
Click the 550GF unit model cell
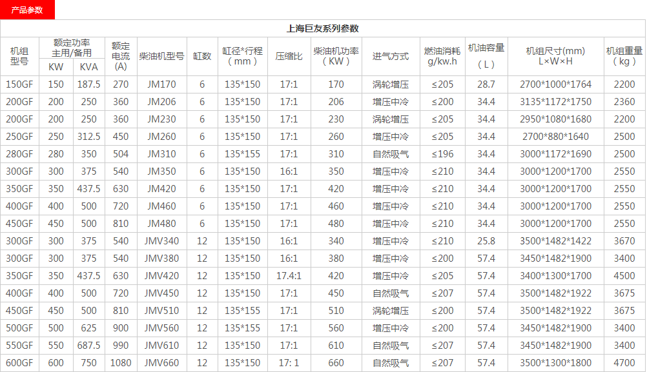click(19, 345)
